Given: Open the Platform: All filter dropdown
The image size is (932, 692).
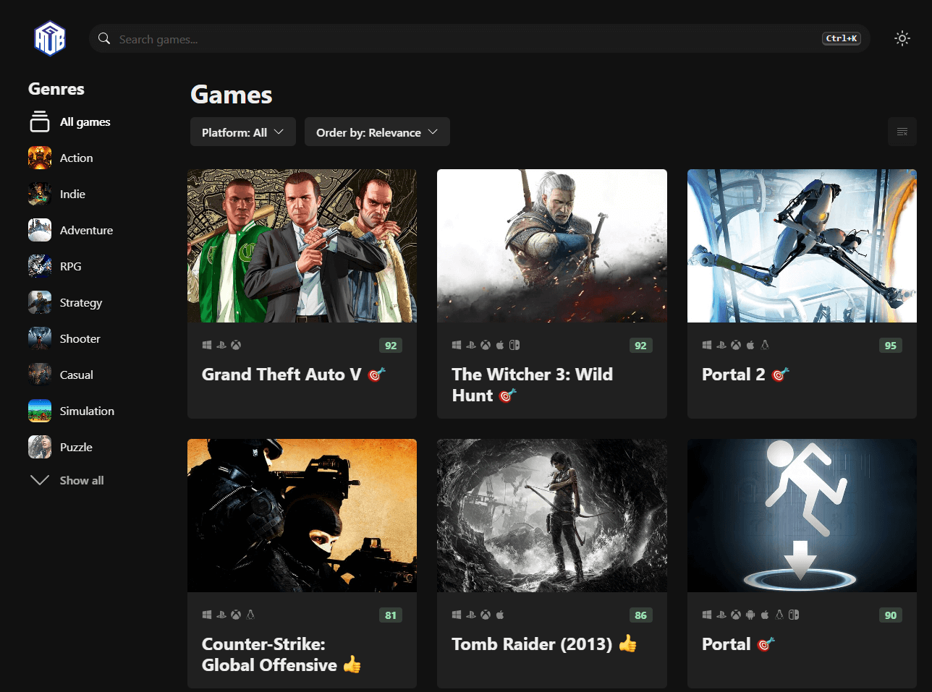Looking at the screenshot, I should coord(242,132).
